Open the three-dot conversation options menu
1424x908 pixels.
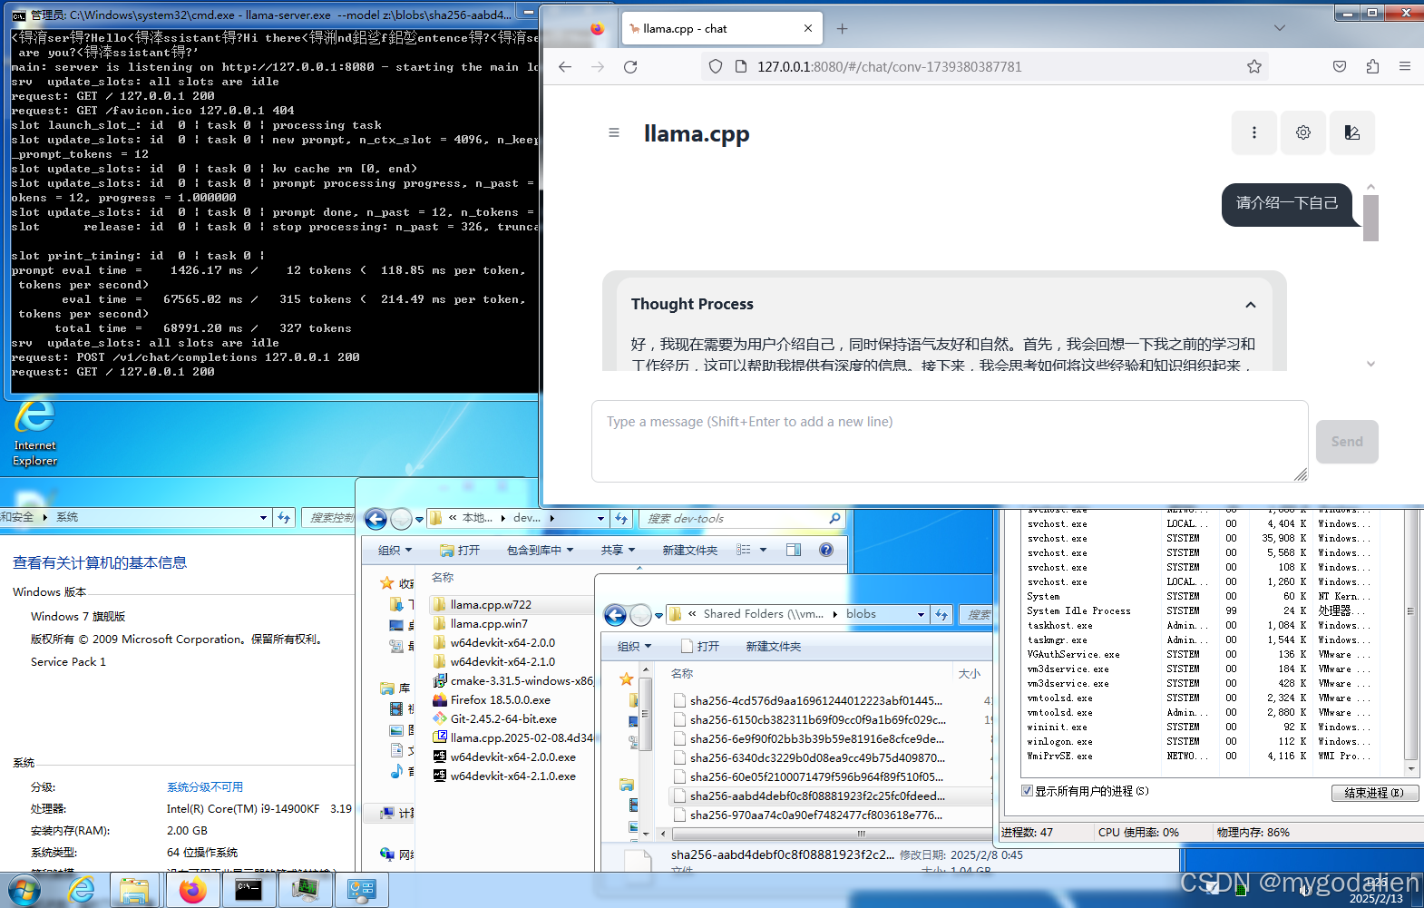1254,132
